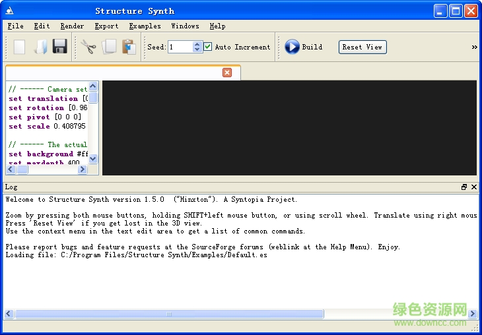Close the editor tab with orange X
The width and height of the screenshot is (482, 335).
pos(227,73)
